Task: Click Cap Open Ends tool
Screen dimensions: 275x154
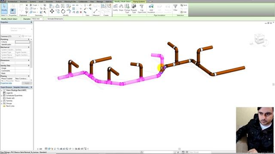Action: (x=142, y=9)
